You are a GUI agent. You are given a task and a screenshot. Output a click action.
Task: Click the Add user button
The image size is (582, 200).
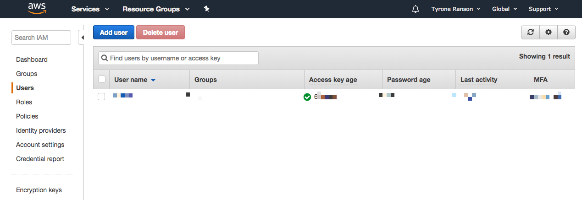[x=114, y=32]
